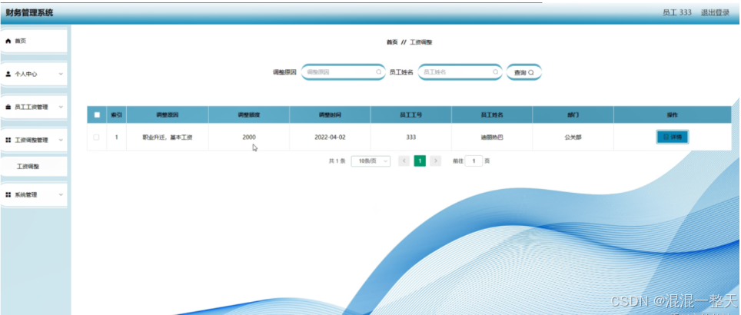Click 退出登录 to log out

click(715, 13)
